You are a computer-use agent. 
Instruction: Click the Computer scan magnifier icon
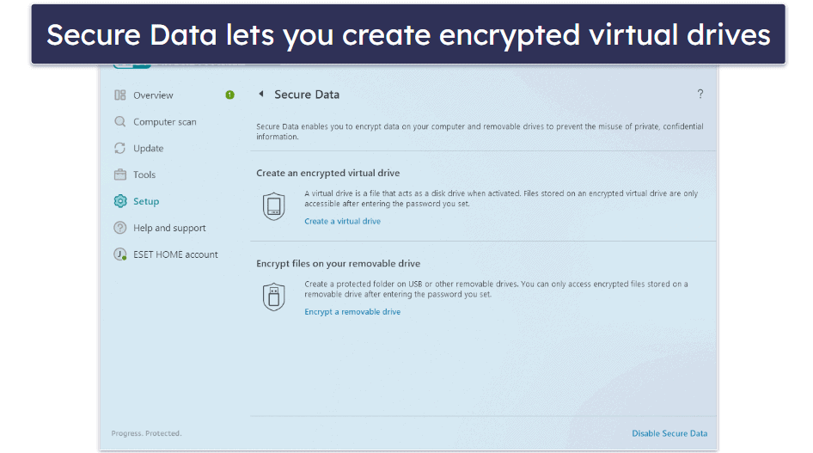(120, 122)
